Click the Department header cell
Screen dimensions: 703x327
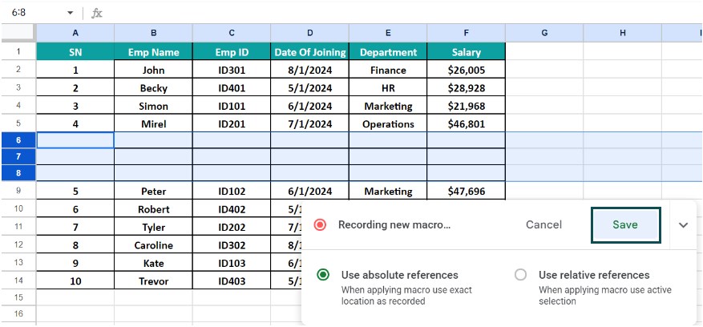coord(388,52)
